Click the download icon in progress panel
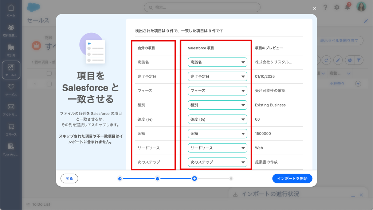373x210 pixels. [235, 195]
